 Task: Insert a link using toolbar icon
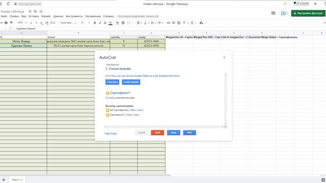[169, 23]
